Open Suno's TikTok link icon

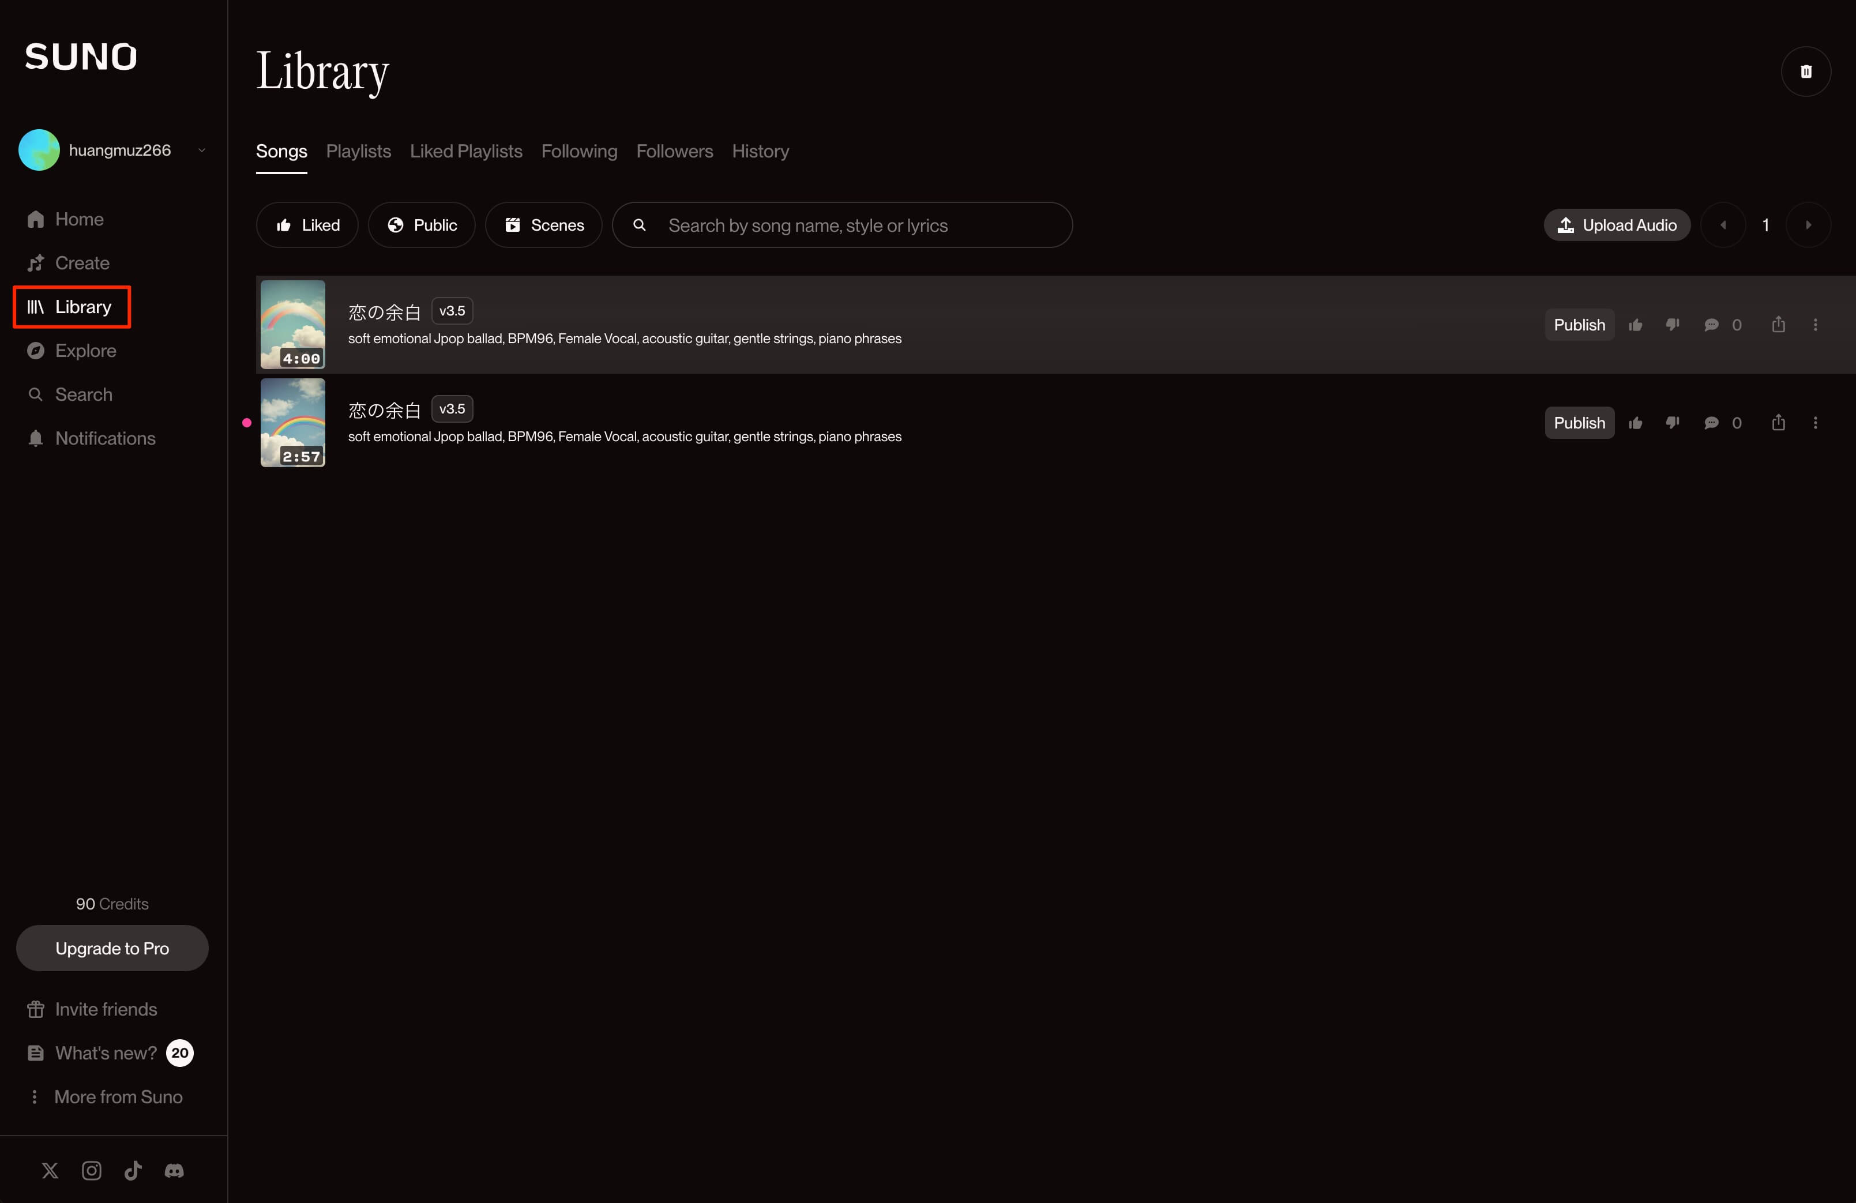133,1170
